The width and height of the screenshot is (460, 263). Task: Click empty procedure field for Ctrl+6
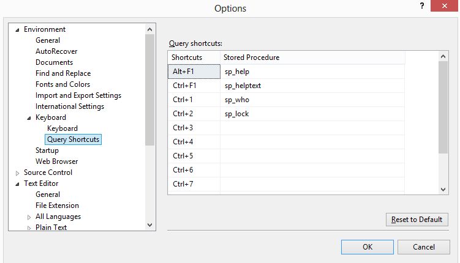312,170
